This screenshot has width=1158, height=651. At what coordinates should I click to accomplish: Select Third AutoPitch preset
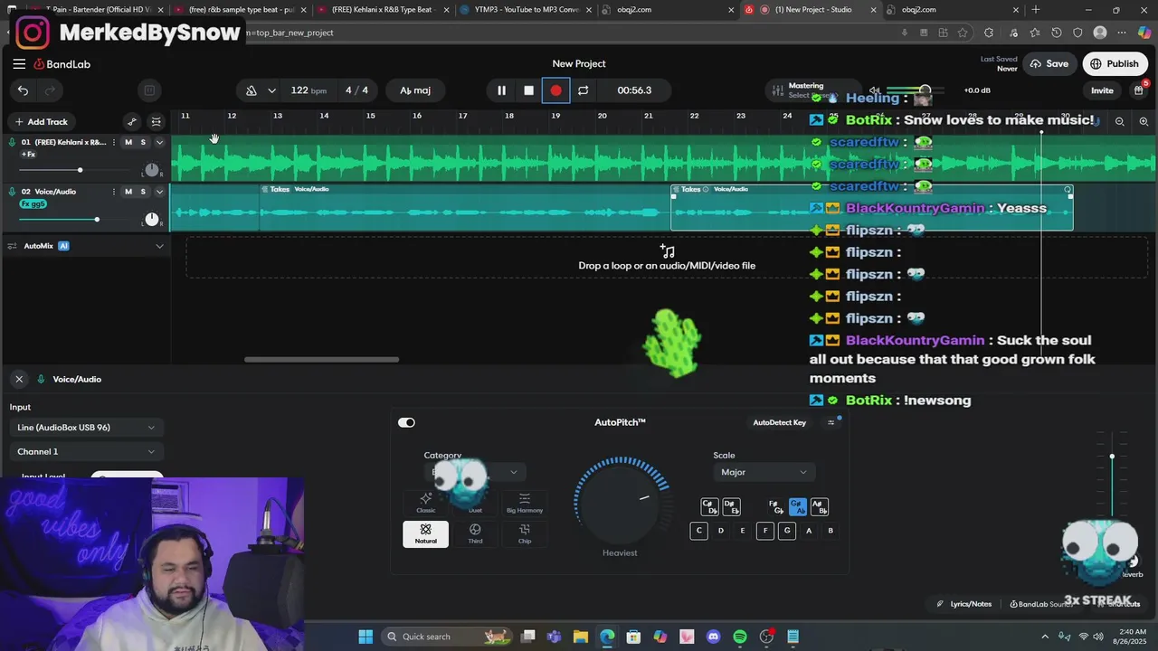click(x=475, y=533)
